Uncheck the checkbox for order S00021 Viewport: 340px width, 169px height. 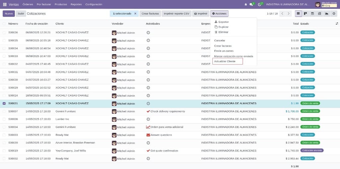tap(4, 103)
